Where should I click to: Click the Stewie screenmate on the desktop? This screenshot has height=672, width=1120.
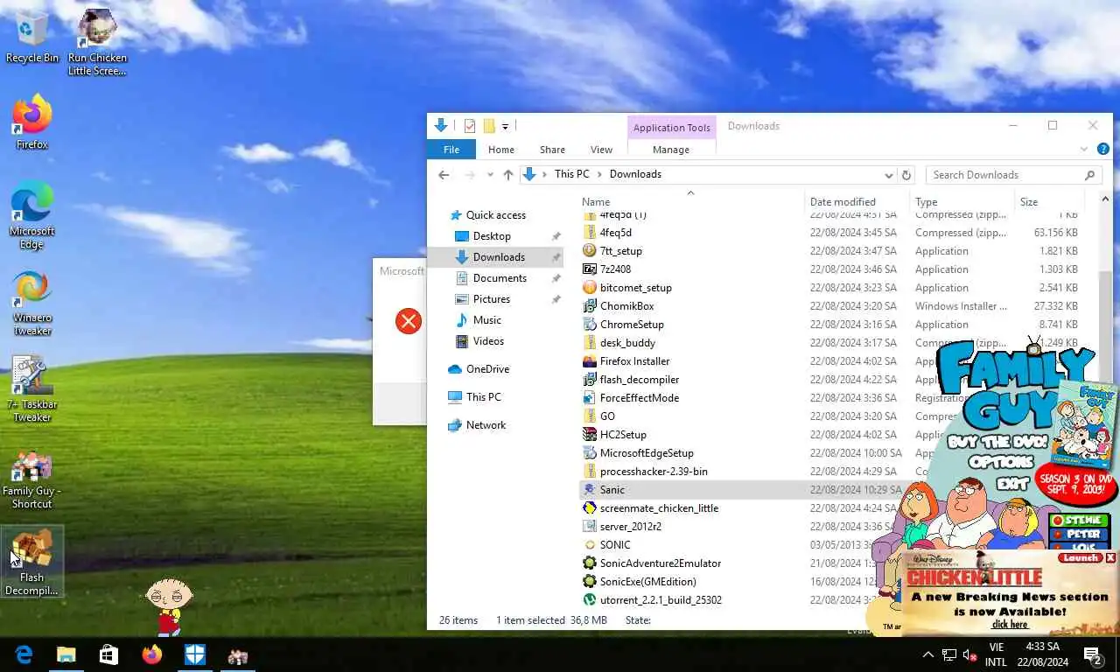click(x=168, y=605)
